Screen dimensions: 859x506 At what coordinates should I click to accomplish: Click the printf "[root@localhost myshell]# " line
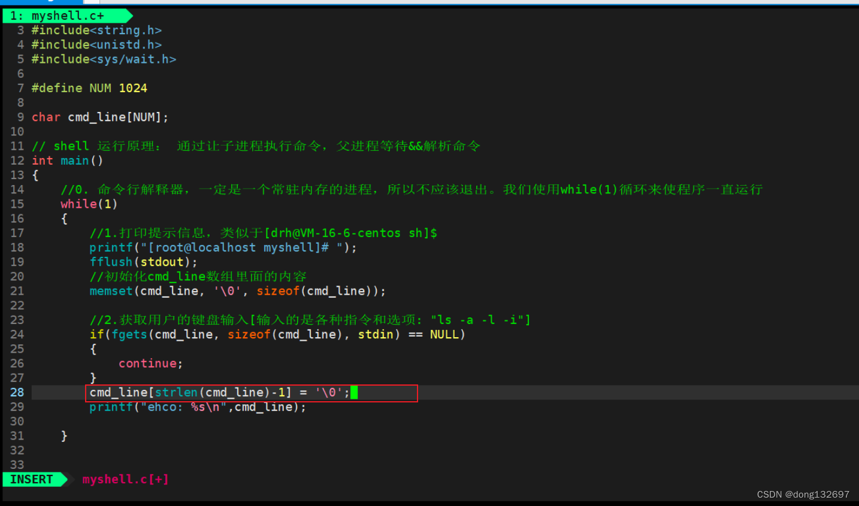tap(223, 247)
